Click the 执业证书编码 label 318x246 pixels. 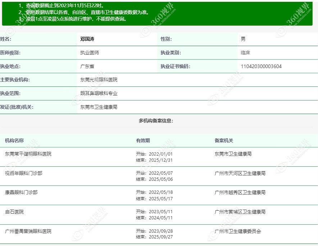[x=176, y=66]
